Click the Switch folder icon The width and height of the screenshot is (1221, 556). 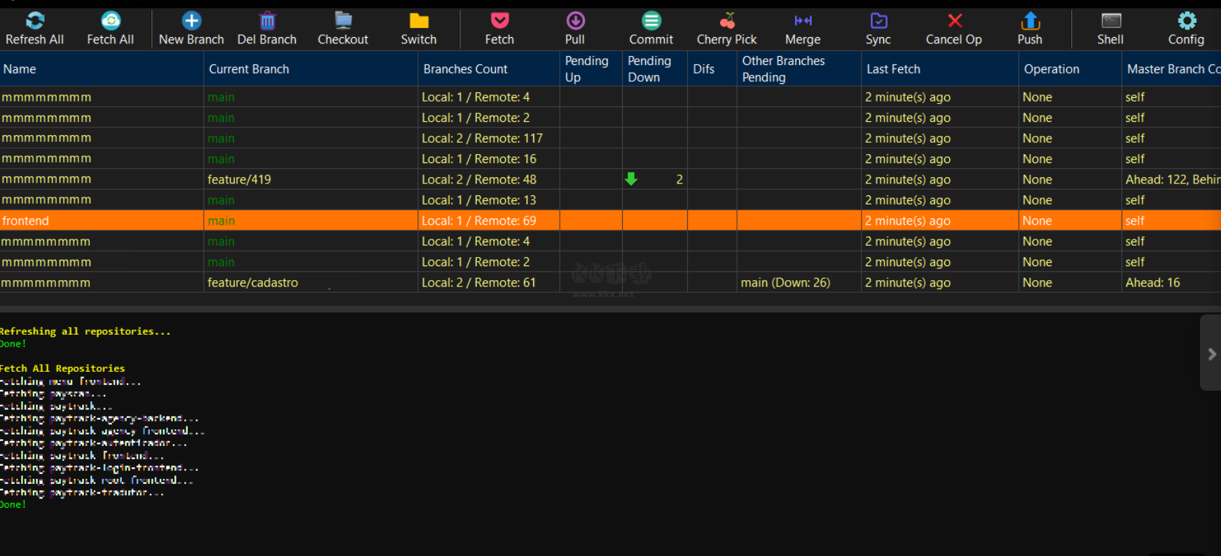point(419,21)
